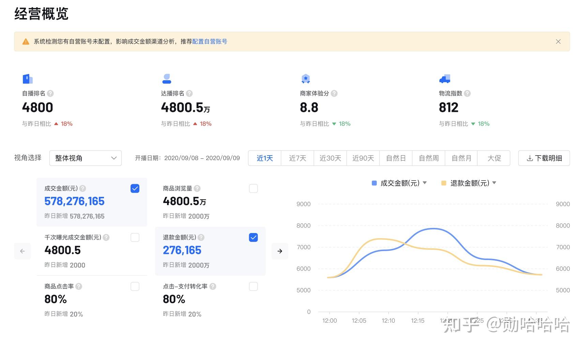Click the 812 物流指数 value
Viewport: 585px width, 348px height.
tap(449, 108)
